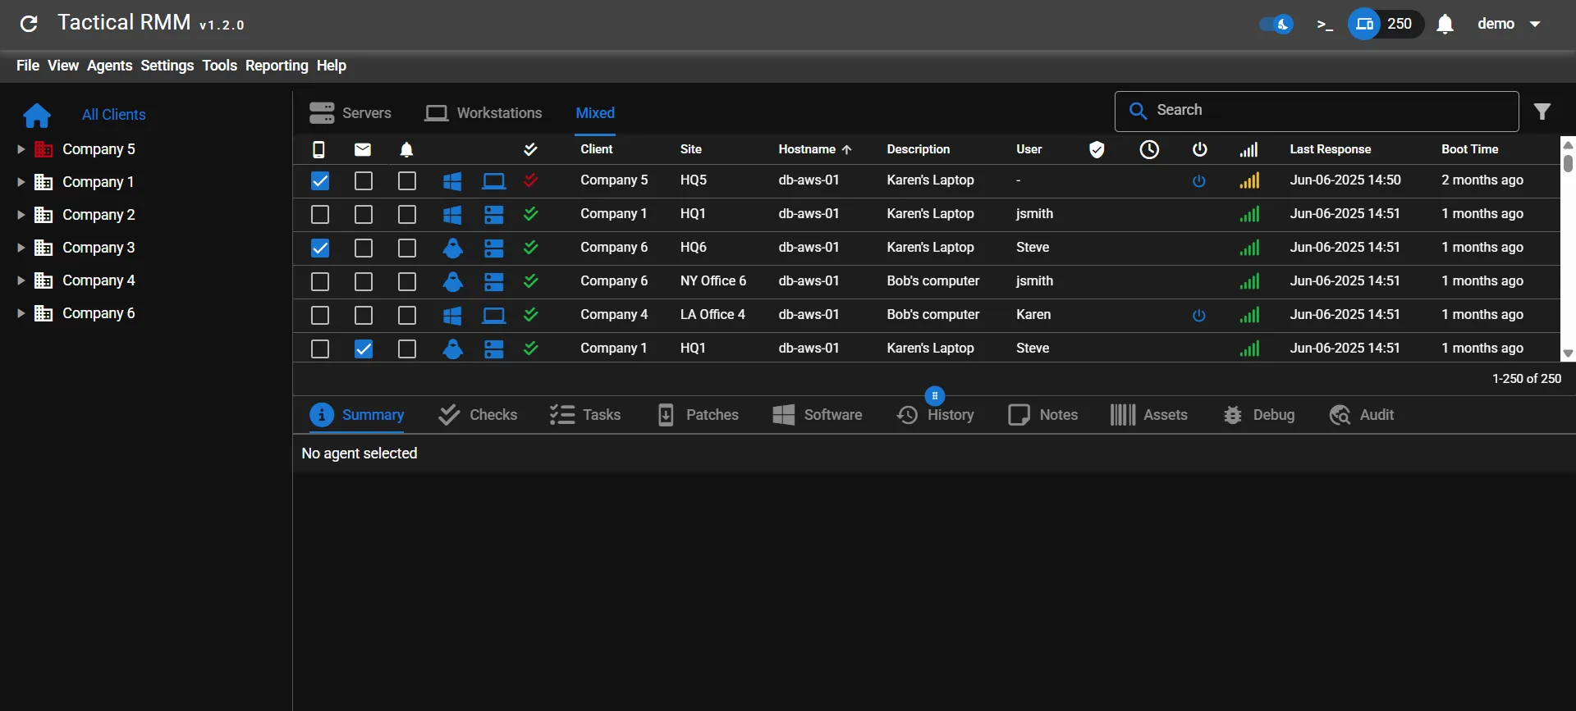Click the reboot needed column header icon
The width and height of the screenshot is (1576, 711).
point(1199,149)
